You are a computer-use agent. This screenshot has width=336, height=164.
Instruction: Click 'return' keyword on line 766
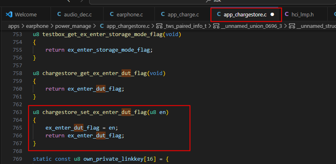point(55,136)
